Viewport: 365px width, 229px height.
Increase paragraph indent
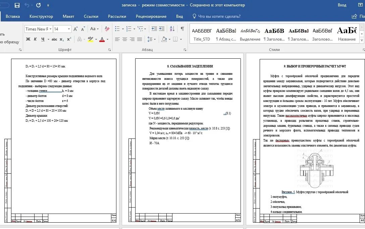click(162, 29)
